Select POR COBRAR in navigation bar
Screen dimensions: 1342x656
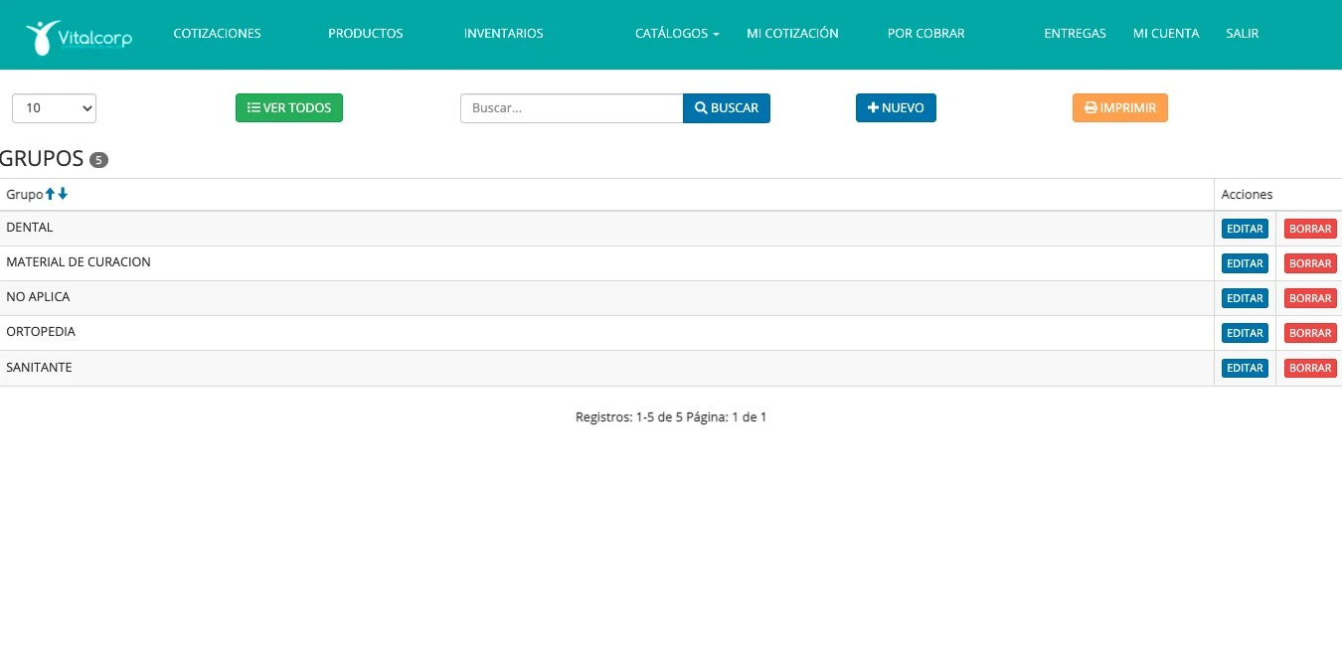point(925,34)
